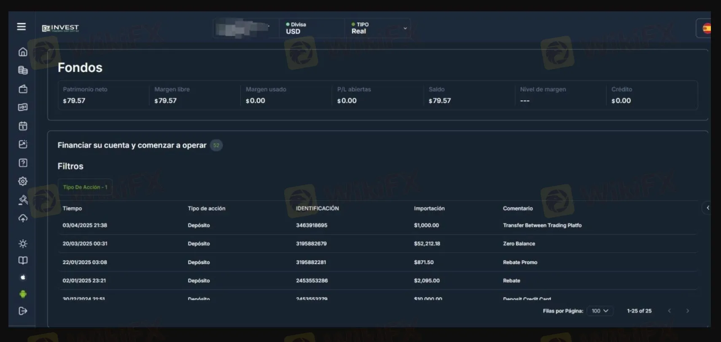Click the gavel icon in sidebar
Image resolution: width=721 pixels, height=342 pixels.
(23, 200)
